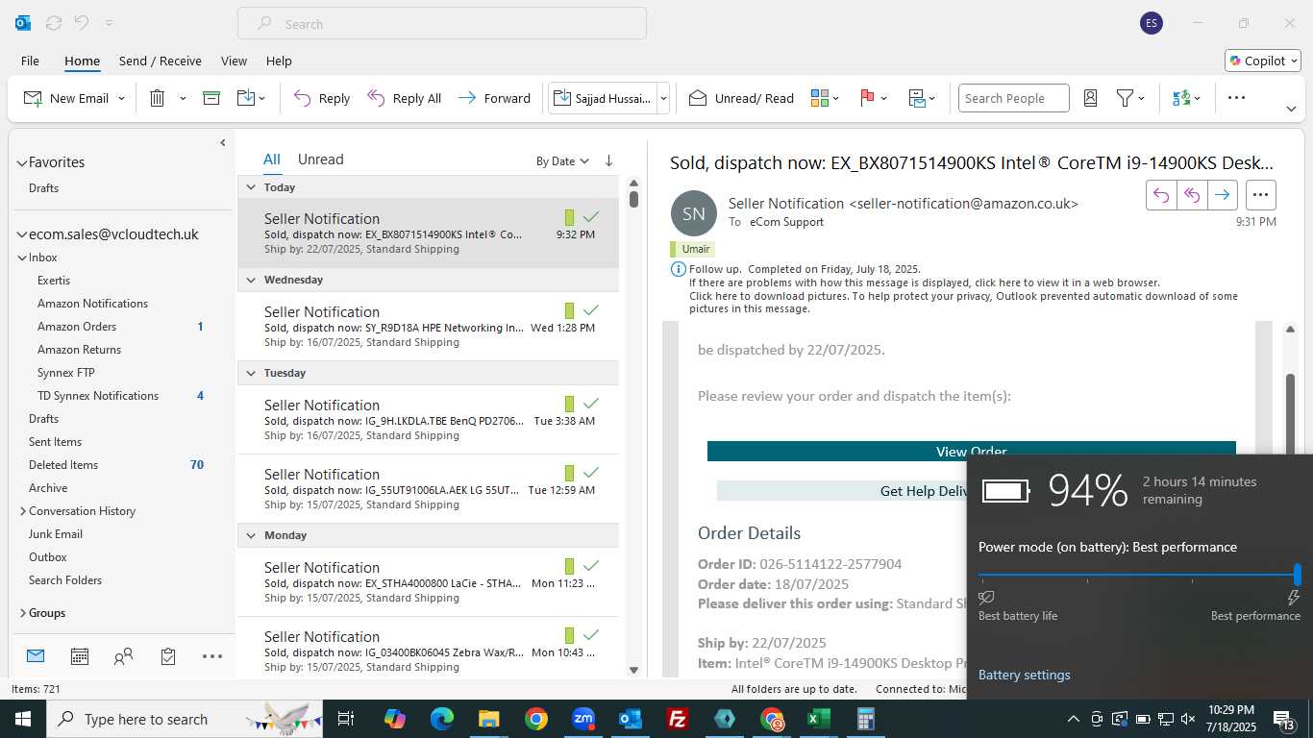Click the Categorize color squares icon
The height and width of the screenshot is (738, 1313).
point(820,98)
